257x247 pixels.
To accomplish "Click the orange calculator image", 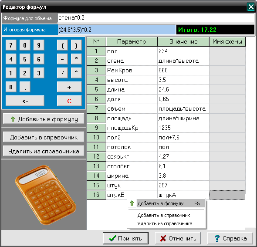I will tap(45, 195).
